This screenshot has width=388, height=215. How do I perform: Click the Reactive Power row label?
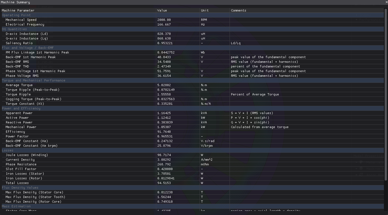(19, 122)
